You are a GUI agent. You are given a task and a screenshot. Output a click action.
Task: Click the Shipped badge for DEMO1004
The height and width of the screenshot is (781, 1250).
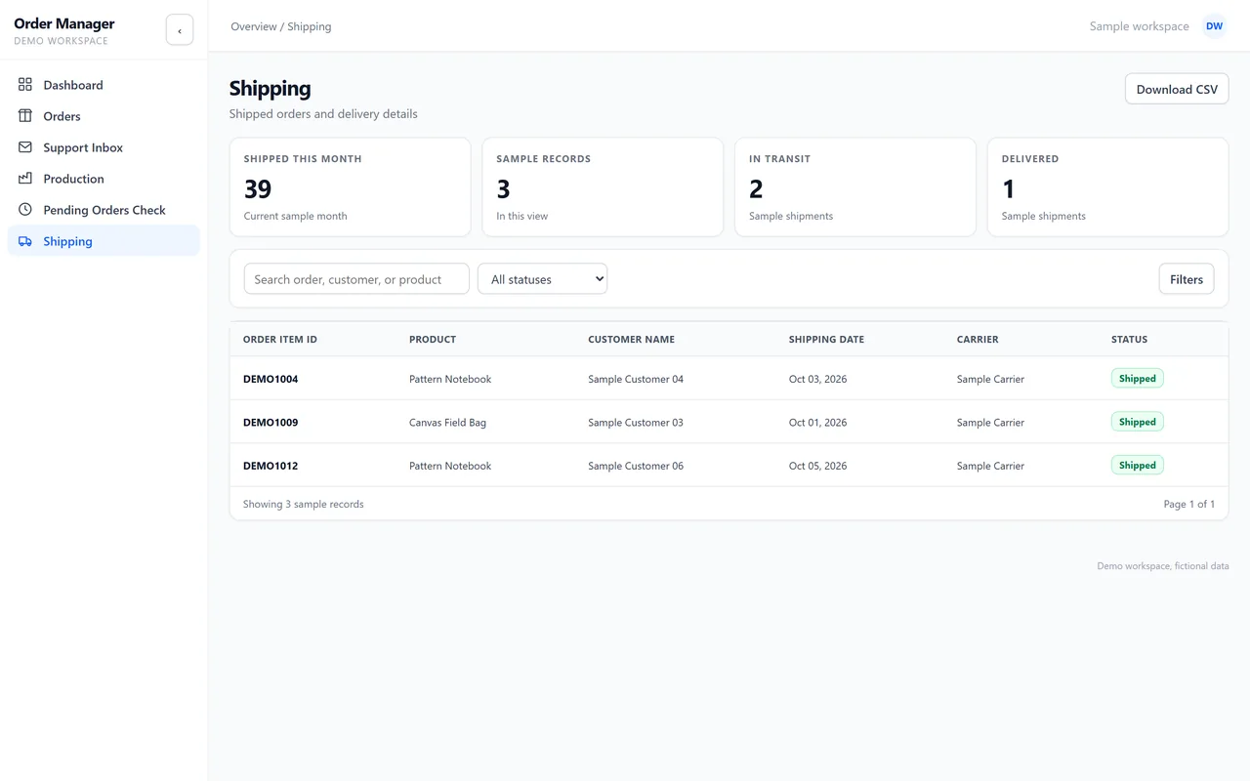pos(1137,379)
